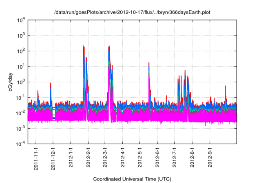261x183 pixels.
Task: Click the tallest red peak near 2012-3-1
Action: pos(109,47)
